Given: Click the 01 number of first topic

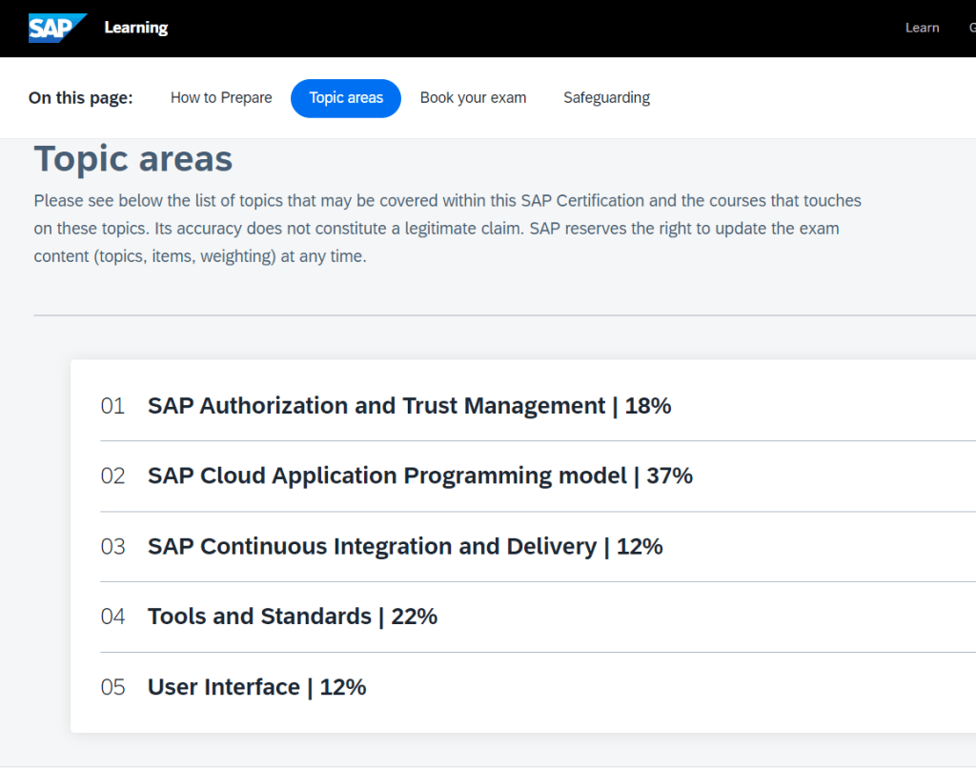Looking at the screenshot, I should tap(112, 407).
